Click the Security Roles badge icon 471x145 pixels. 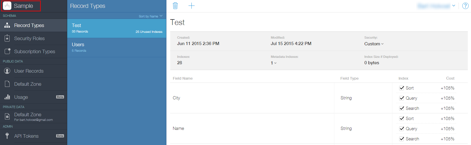click(7, 38)
